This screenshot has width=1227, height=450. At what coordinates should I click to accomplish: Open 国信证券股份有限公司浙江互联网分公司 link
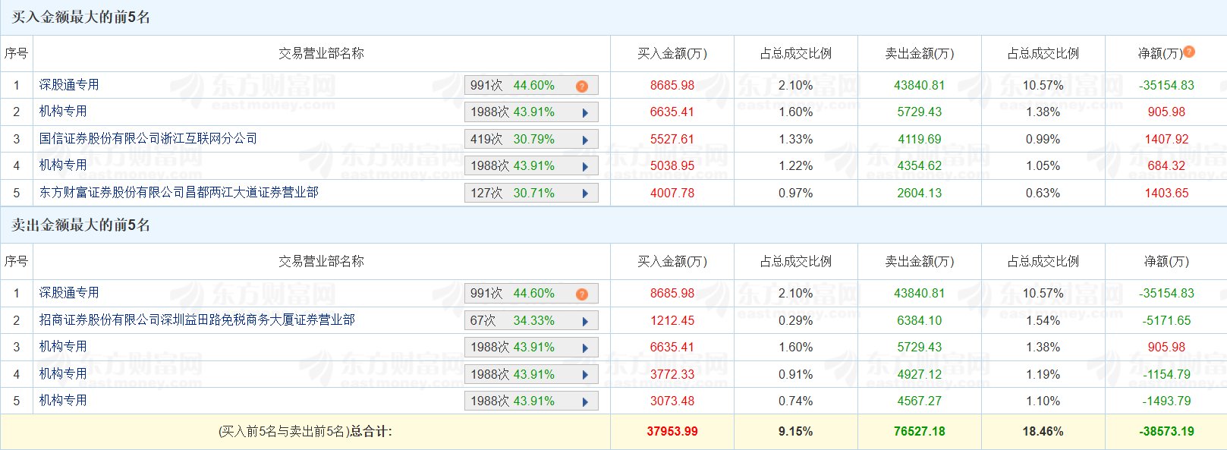pos(148,138)
